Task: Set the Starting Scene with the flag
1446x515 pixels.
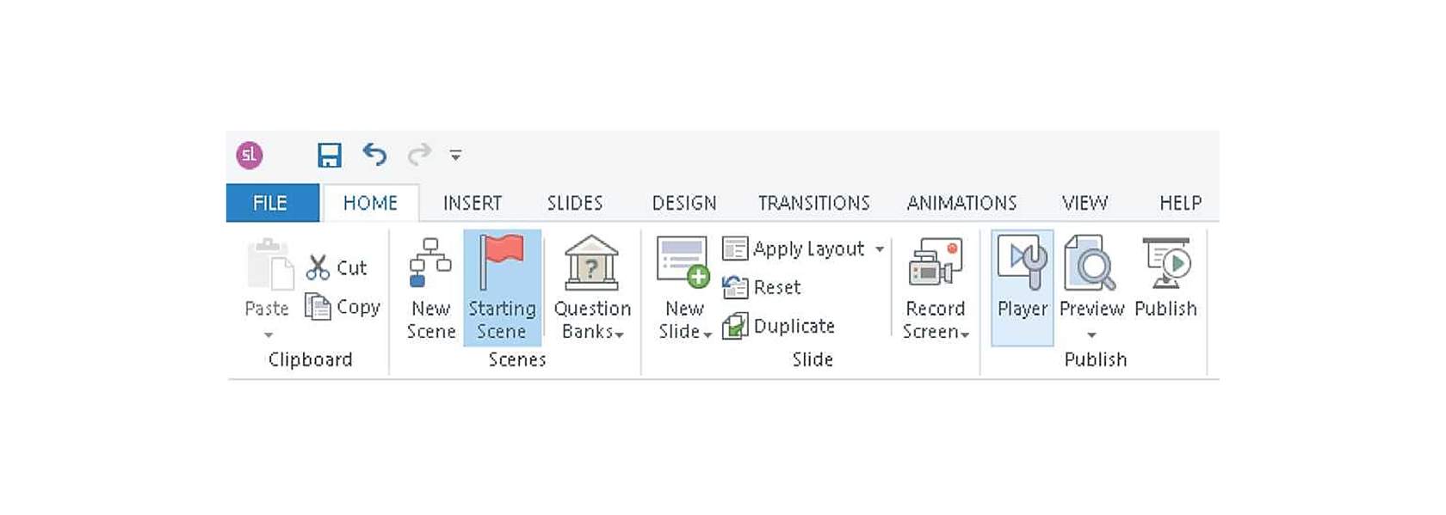Action: (503, 288)
